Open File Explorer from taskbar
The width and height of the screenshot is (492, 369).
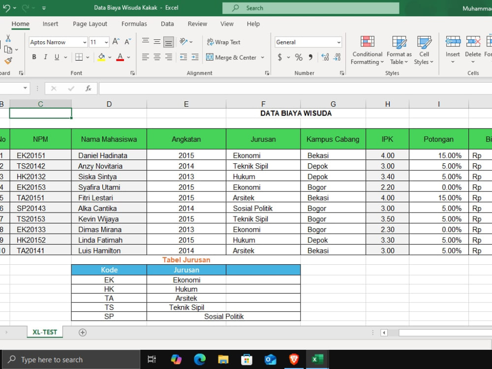pyautogui.click(x=223, y=359)
